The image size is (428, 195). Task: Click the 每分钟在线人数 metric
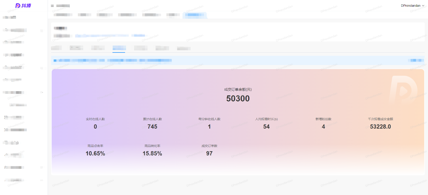point(209,123)
